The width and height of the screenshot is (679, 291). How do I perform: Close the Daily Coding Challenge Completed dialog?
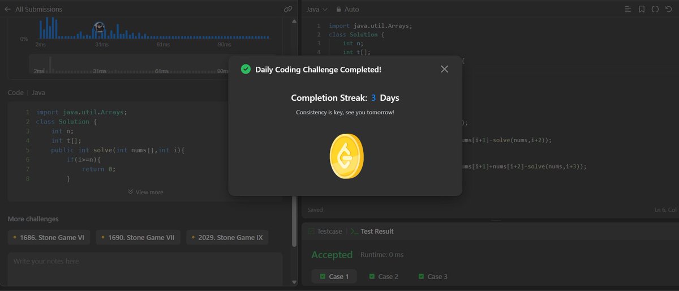[444, 69]
